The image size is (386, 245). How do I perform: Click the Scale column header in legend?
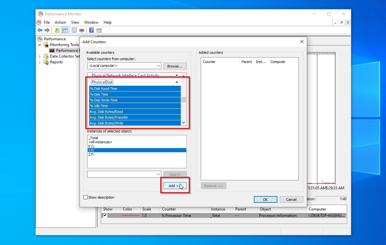(x=150, y=209)
